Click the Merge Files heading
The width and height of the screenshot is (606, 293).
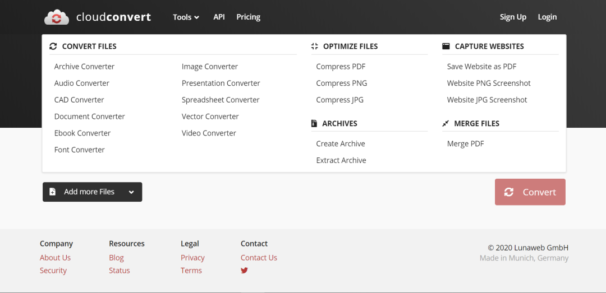[476, 124]
